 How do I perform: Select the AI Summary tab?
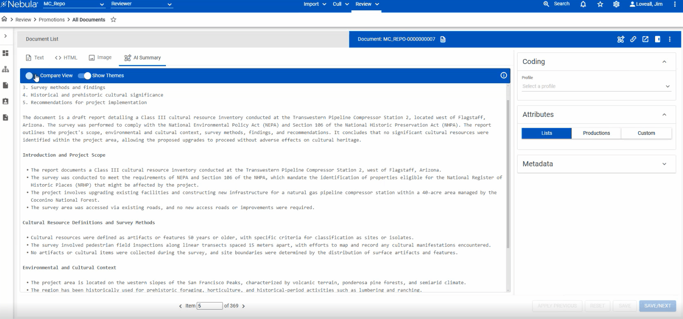tap(143, 58)
